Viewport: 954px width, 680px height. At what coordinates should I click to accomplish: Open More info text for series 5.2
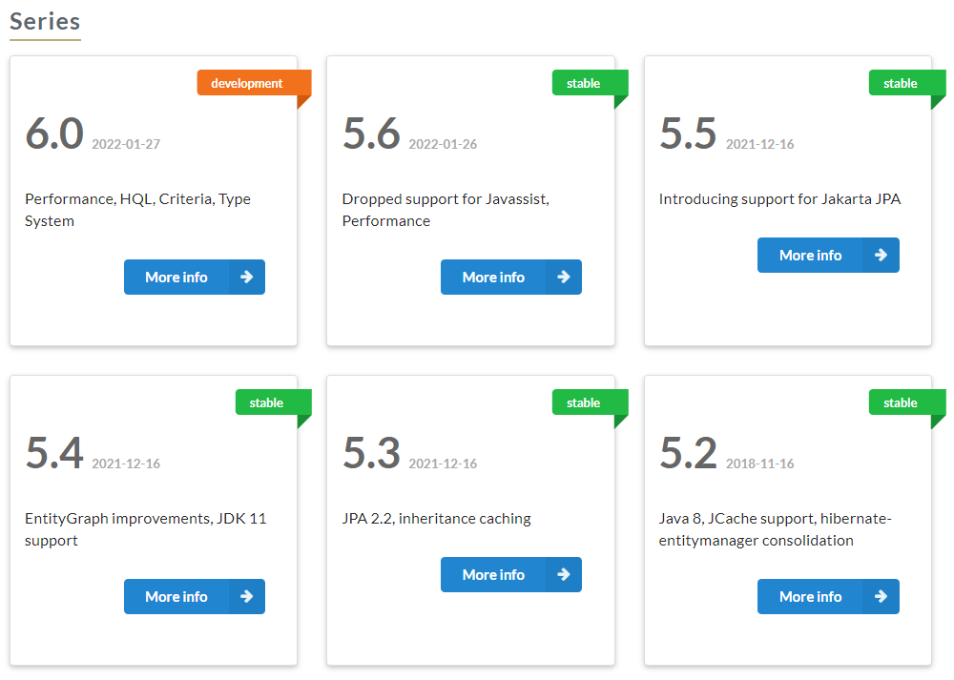tap(810, 596)
